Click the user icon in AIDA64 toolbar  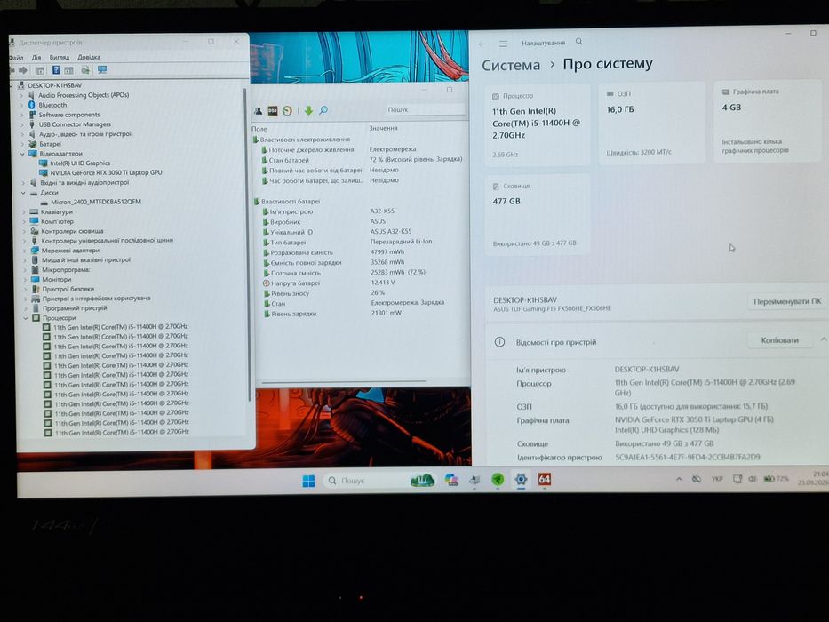coord(258,110)
